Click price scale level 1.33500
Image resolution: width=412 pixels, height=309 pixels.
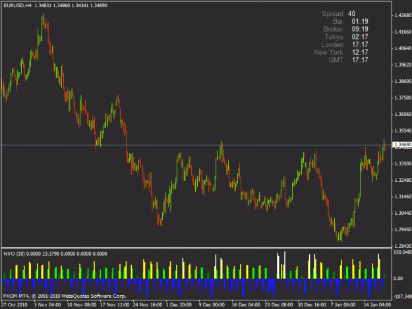403,163
